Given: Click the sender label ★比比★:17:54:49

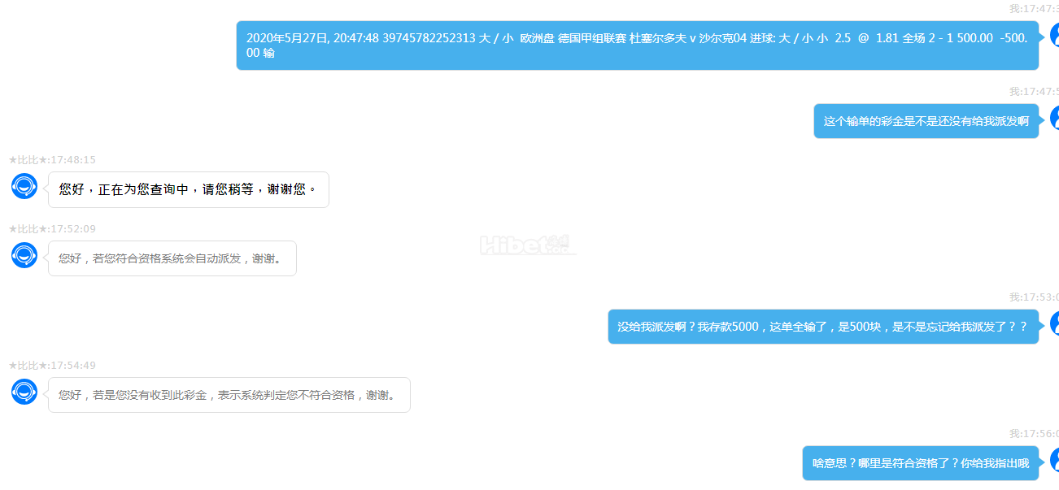Looking at the screenshot, I should click(52, 366).
